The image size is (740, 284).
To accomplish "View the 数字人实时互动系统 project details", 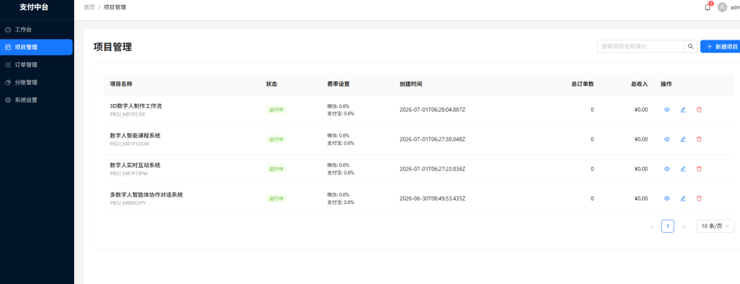I will pyautogui.click(x=667, y=168).
